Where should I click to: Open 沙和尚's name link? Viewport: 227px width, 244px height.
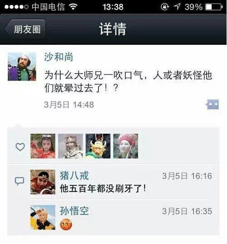tap(58, 57)
